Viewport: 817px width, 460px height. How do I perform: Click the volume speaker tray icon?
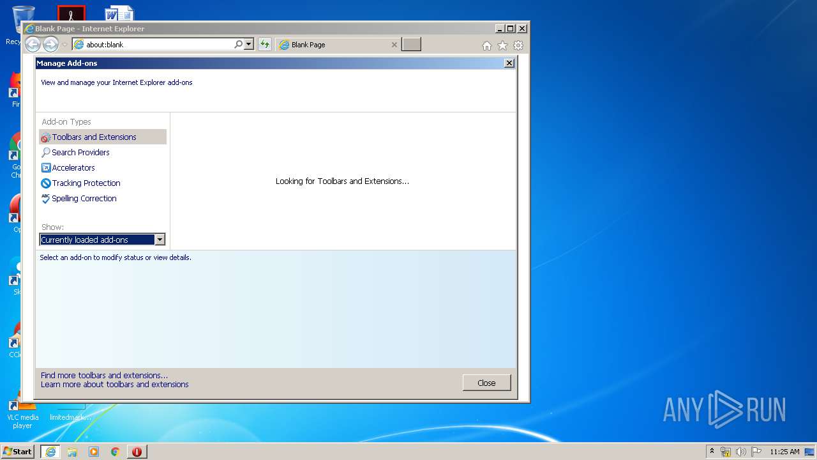tap(741, 452)
